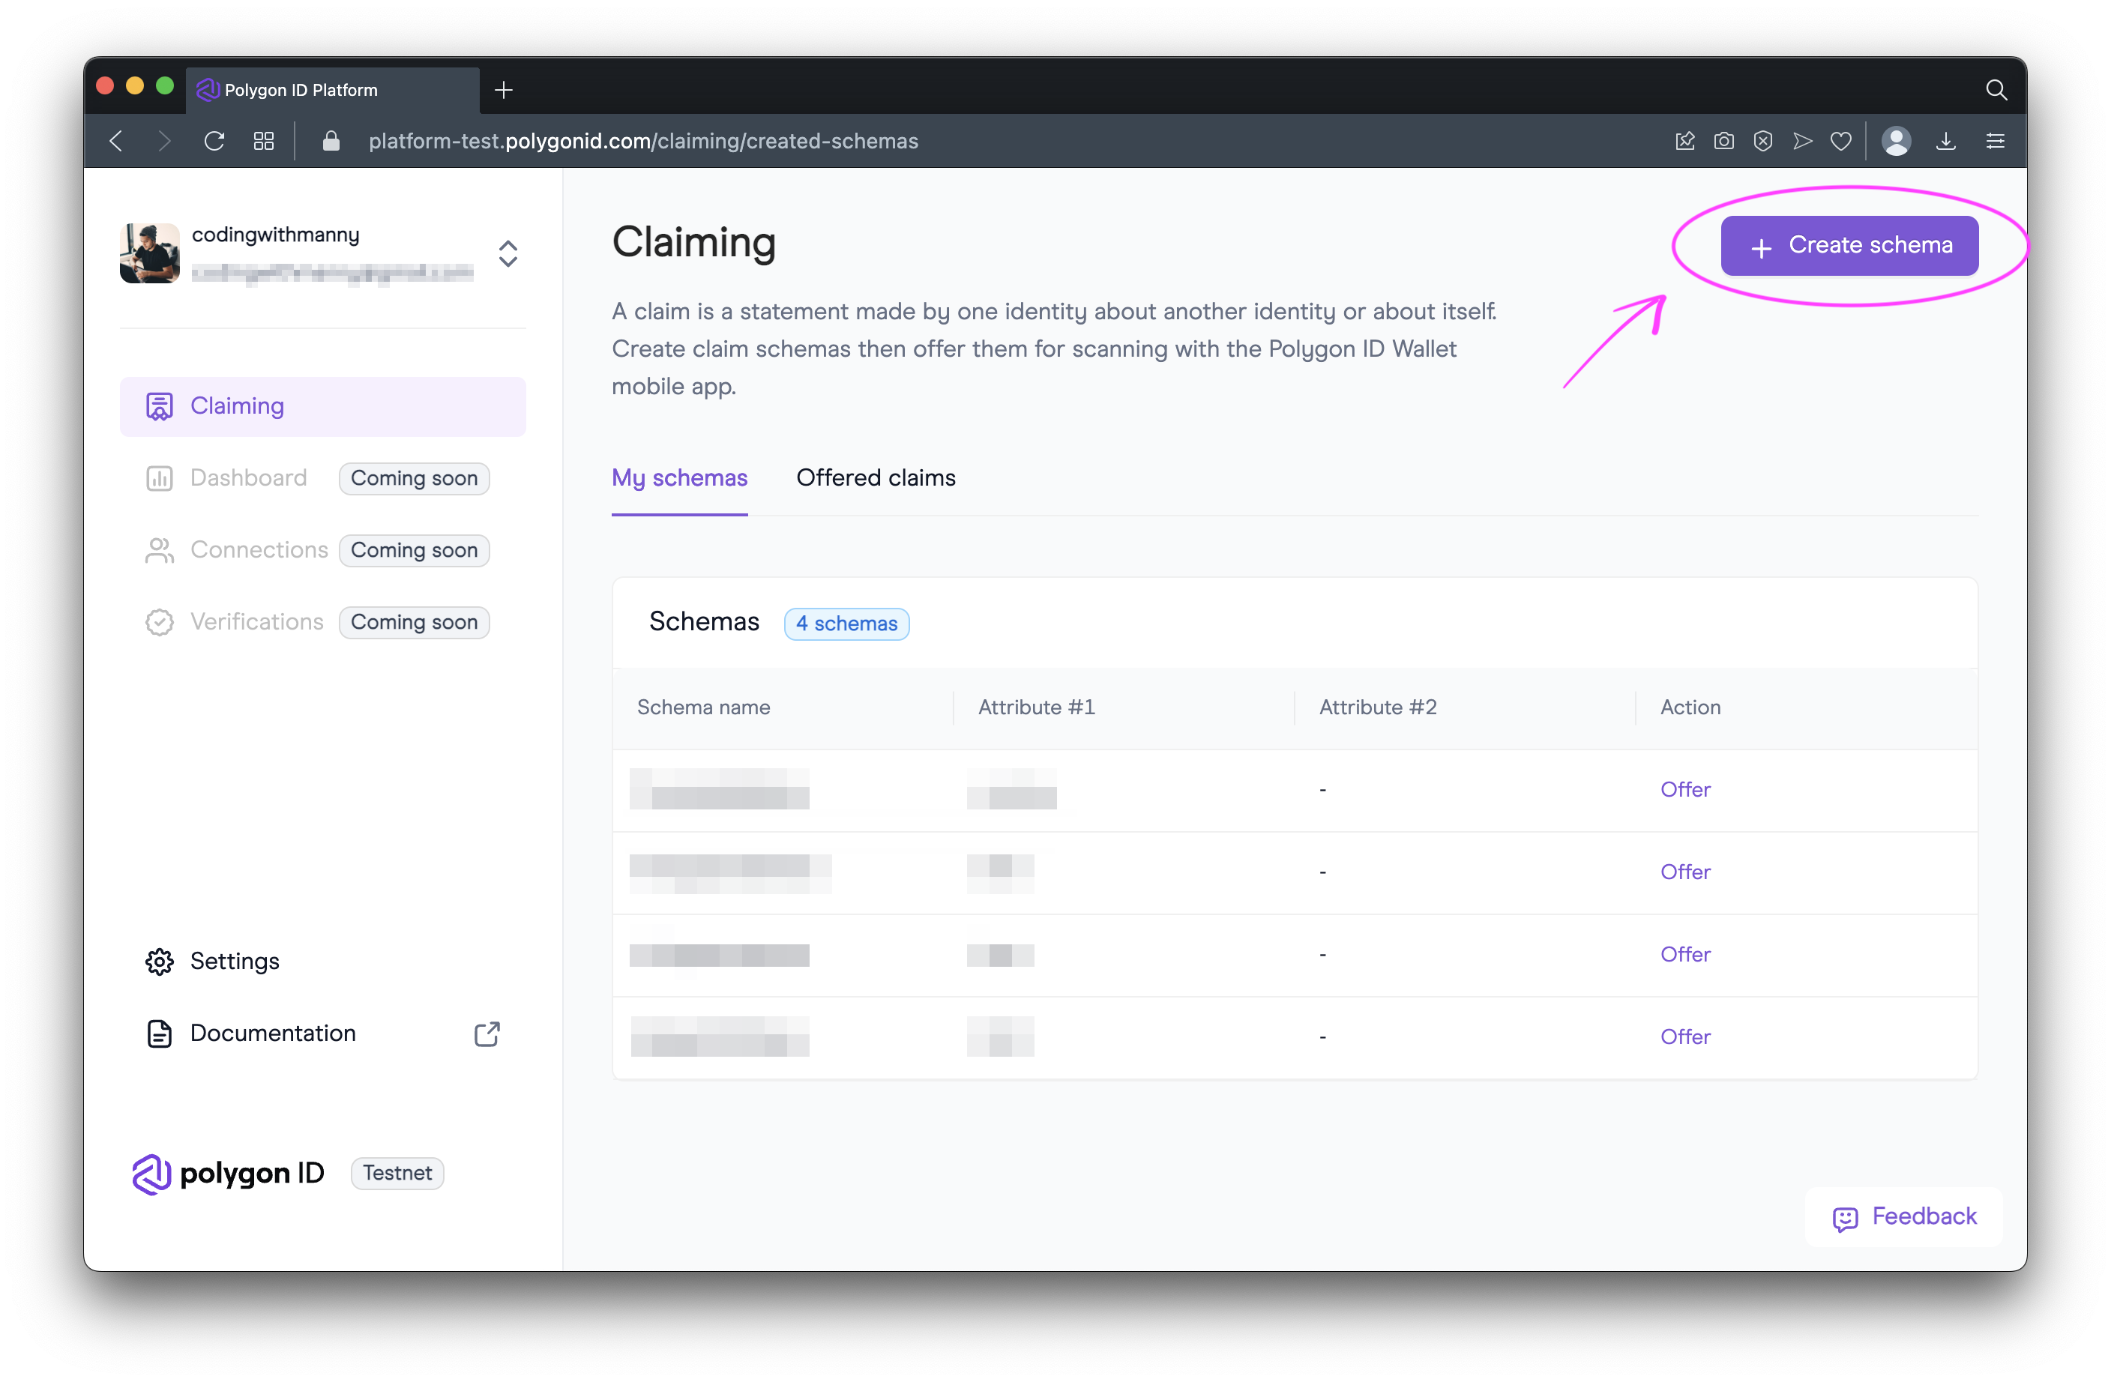
Task: Click the browser snapshot camera icon
Action: [x=1723, y=141]
